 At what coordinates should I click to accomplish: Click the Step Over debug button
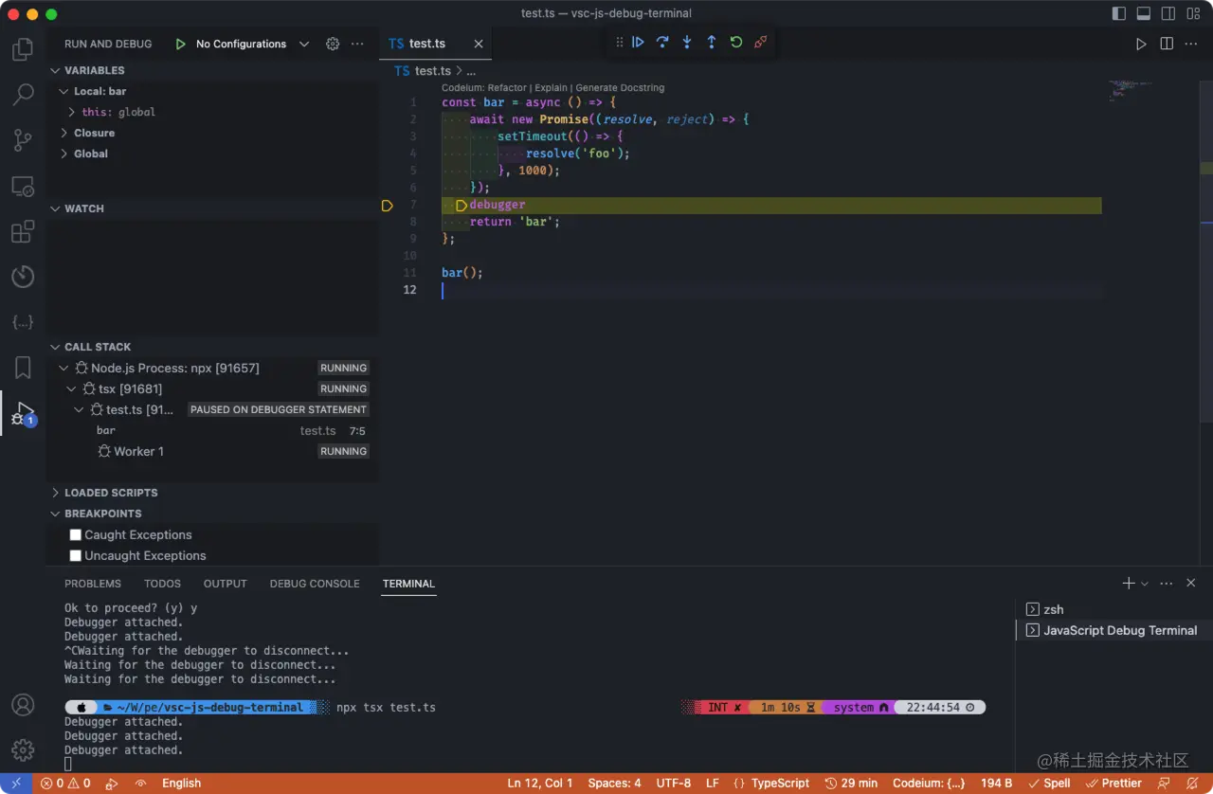662,43
